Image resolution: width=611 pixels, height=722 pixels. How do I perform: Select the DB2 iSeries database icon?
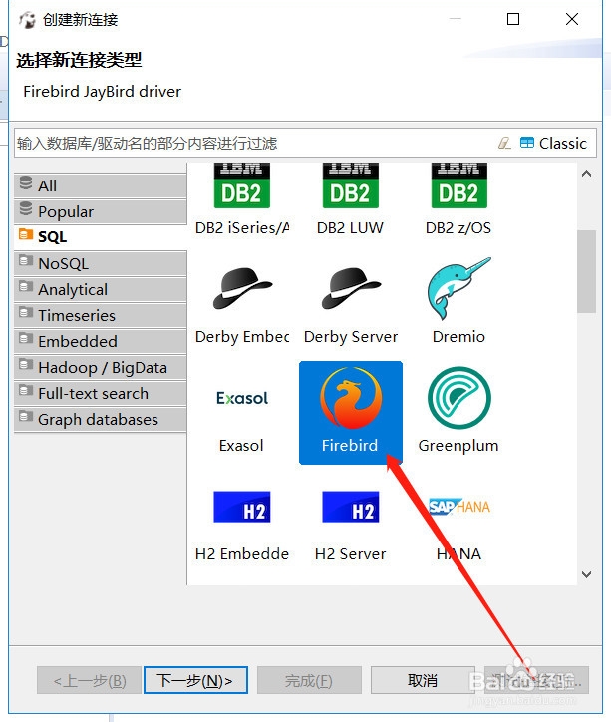click(x=242, y=186)
